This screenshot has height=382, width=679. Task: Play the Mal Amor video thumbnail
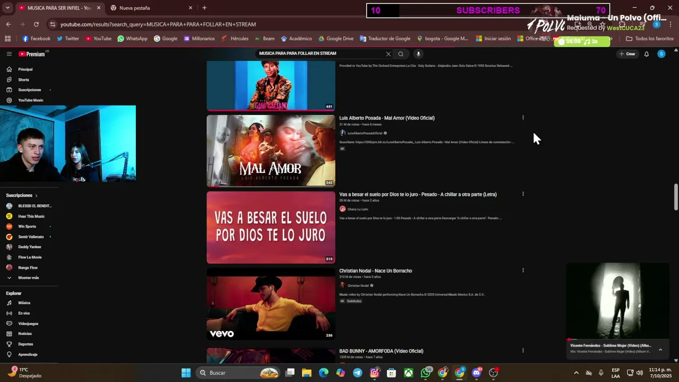click(271, 151)
